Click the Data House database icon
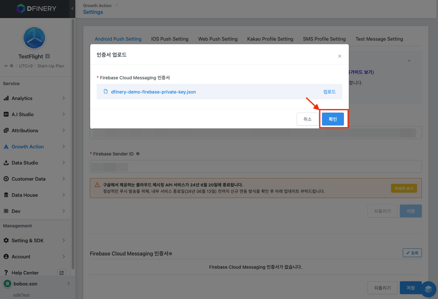This screenshot has height=299, width=438. 6,195
